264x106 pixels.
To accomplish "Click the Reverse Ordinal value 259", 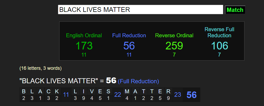I will click(174, 46).
